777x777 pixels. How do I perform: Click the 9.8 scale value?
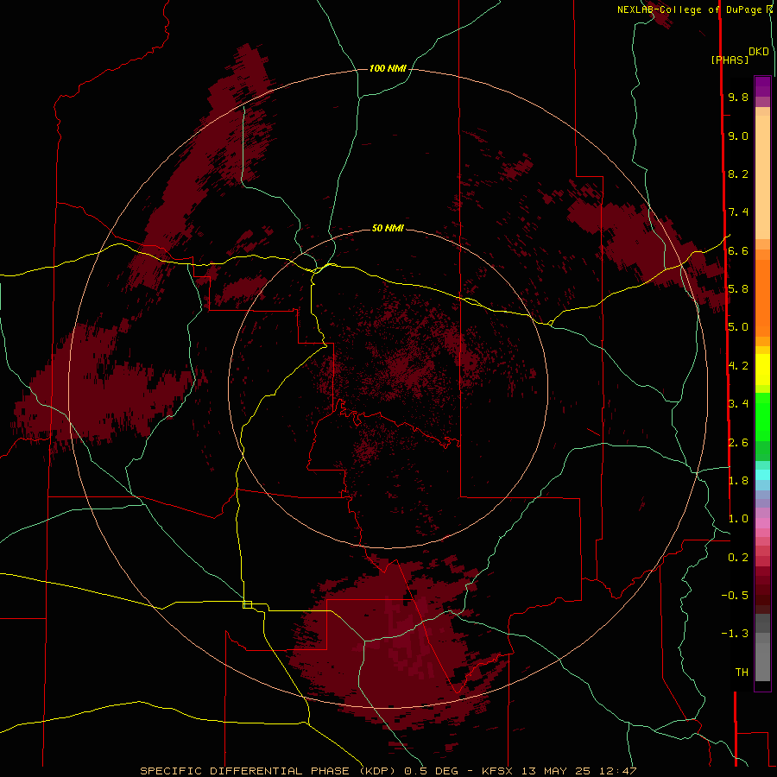[738, 97]
